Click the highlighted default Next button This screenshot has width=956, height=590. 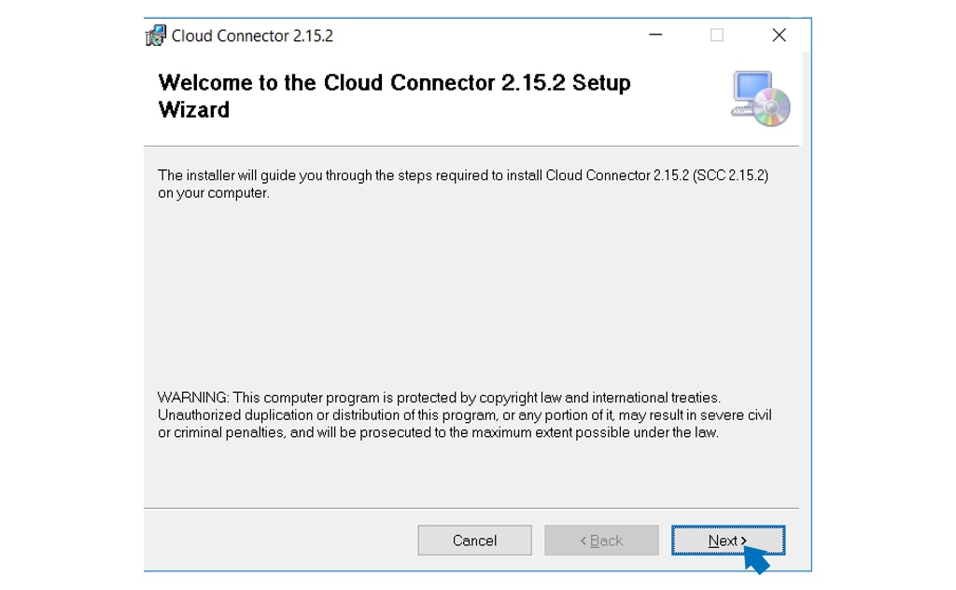click(x=727, y=540)
